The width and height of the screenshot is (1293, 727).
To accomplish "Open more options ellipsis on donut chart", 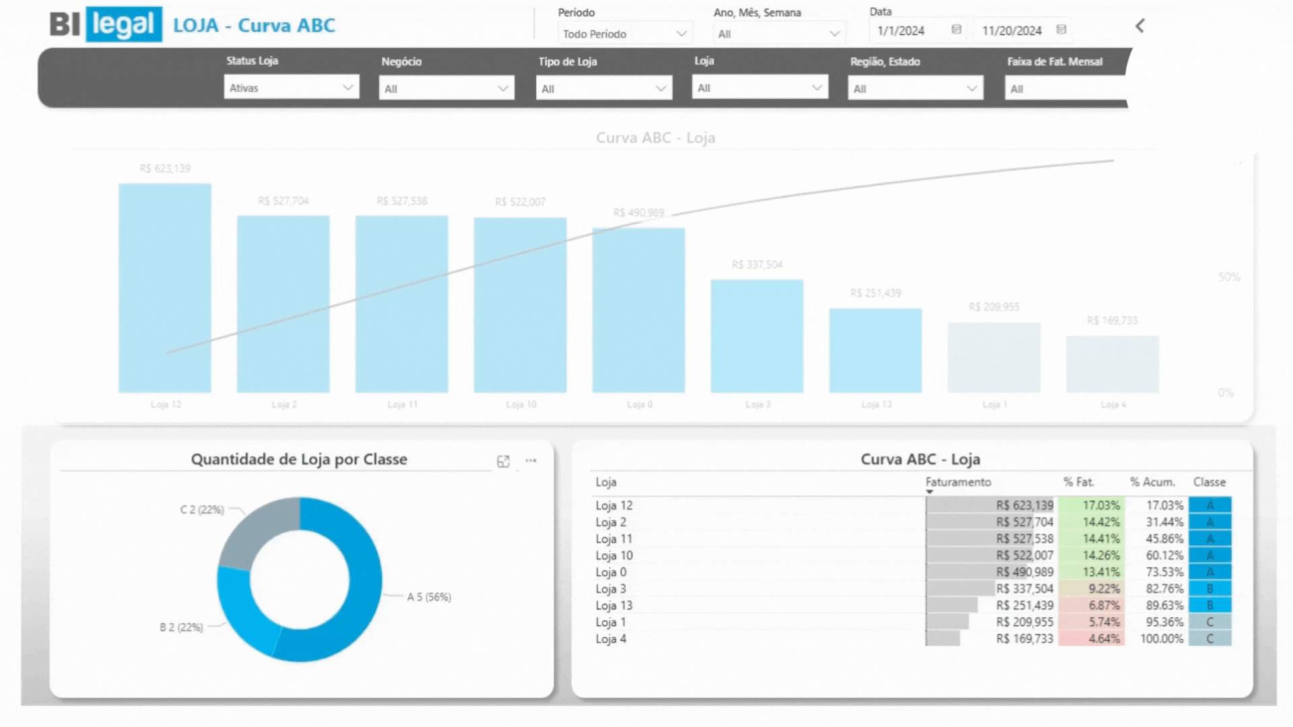I will [531, 461].
